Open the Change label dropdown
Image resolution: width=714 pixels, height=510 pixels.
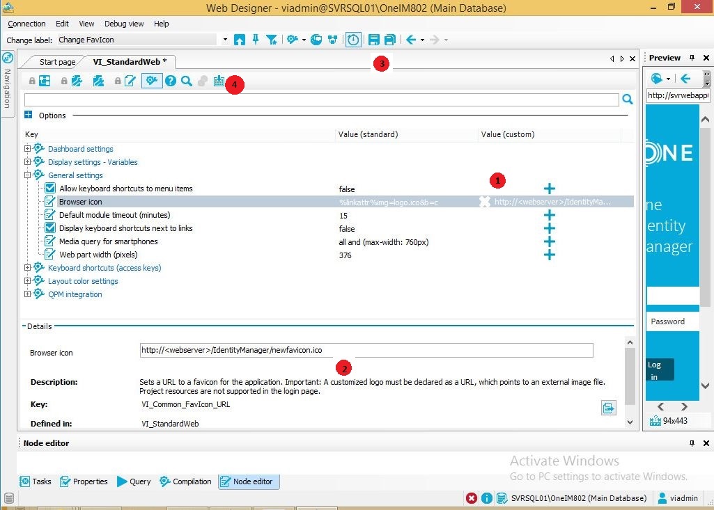[x=225, y=40]
